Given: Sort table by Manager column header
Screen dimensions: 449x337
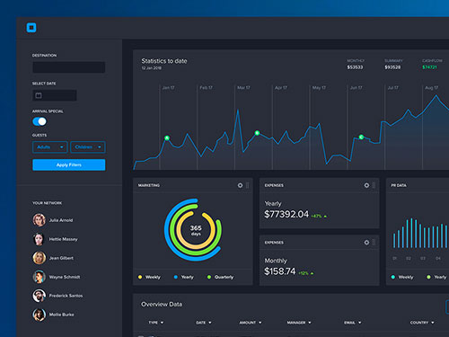Looking at the screenshot, I should coord(299,323).
